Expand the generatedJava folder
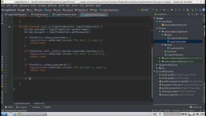 [x=157, y=65]
